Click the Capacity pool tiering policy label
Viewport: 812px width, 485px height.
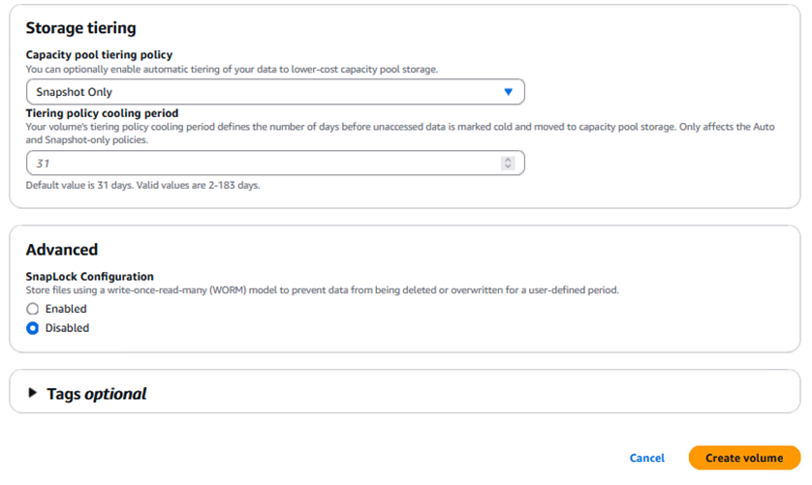coord(99,55)
